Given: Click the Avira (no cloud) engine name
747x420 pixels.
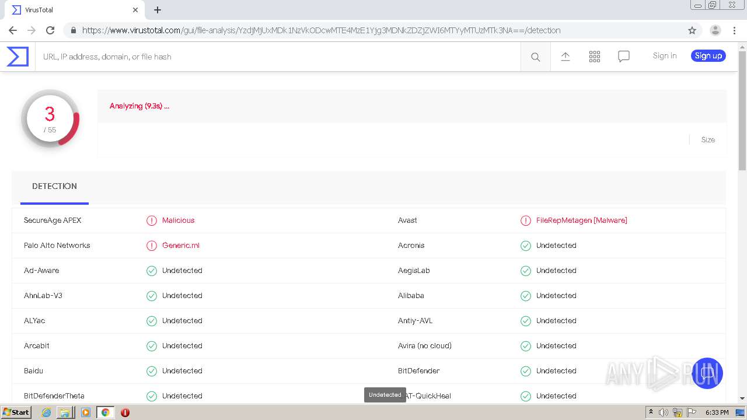Looking at the screenshot, I should coord(425,346).
